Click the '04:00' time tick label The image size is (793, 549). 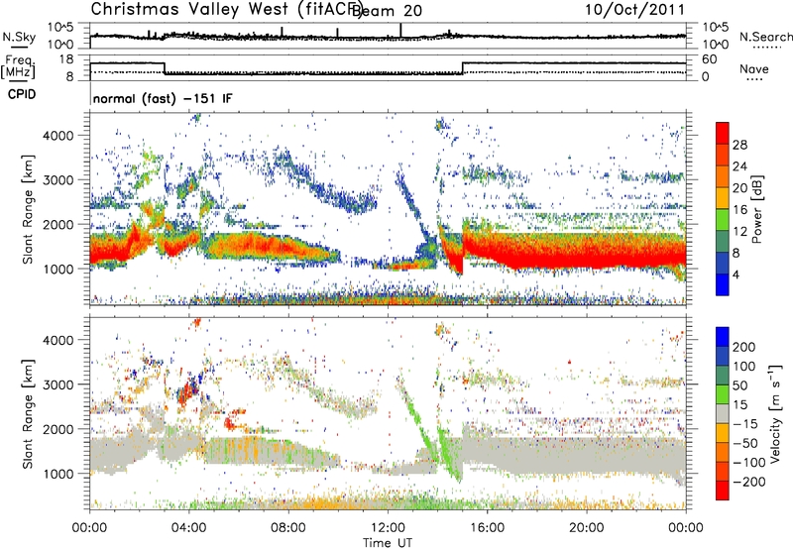pyautogui.click(x=189, y=528)
